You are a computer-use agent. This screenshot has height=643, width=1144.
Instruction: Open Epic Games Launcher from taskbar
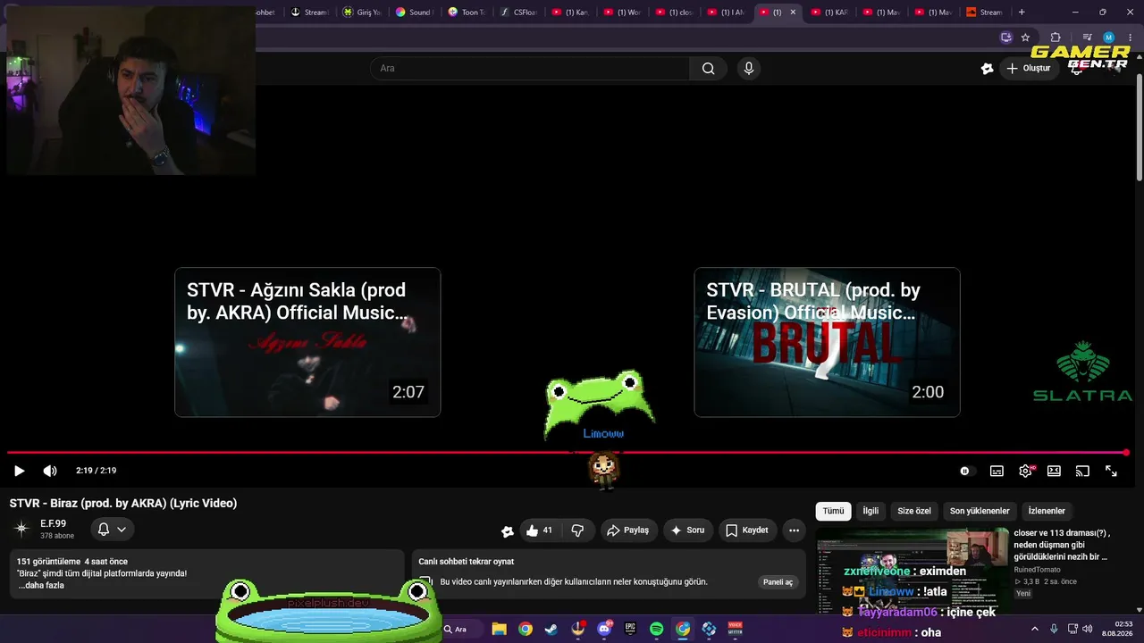(630, 630)
